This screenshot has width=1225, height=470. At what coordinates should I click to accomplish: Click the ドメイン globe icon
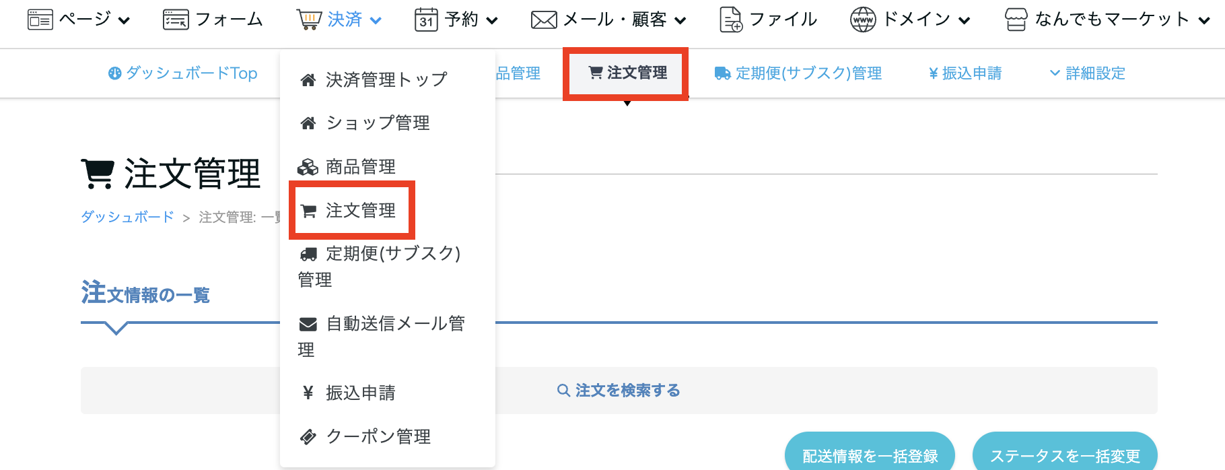(x=863, y=20)
